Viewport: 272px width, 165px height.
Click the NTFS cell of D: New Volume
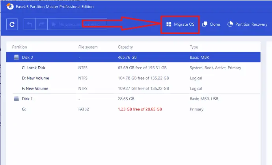(83, 78)
